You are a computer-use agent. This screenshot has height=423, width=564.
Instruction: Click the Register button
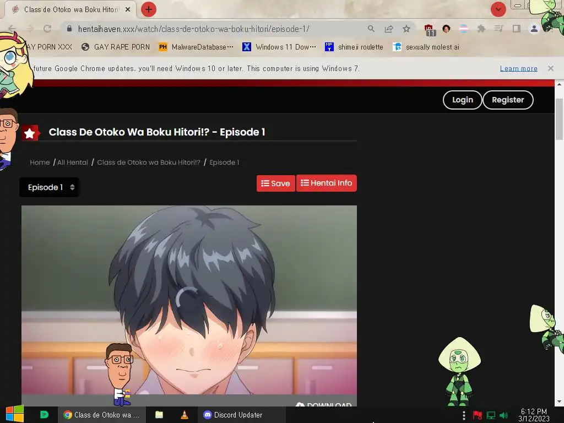(x=508, y=100)
